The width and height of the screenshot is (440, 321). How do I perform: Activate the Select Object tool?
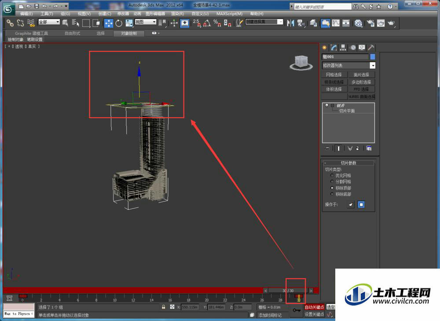[65, 23]
